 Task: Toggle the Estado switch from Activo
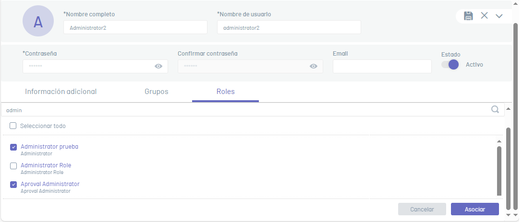(450, 65)
